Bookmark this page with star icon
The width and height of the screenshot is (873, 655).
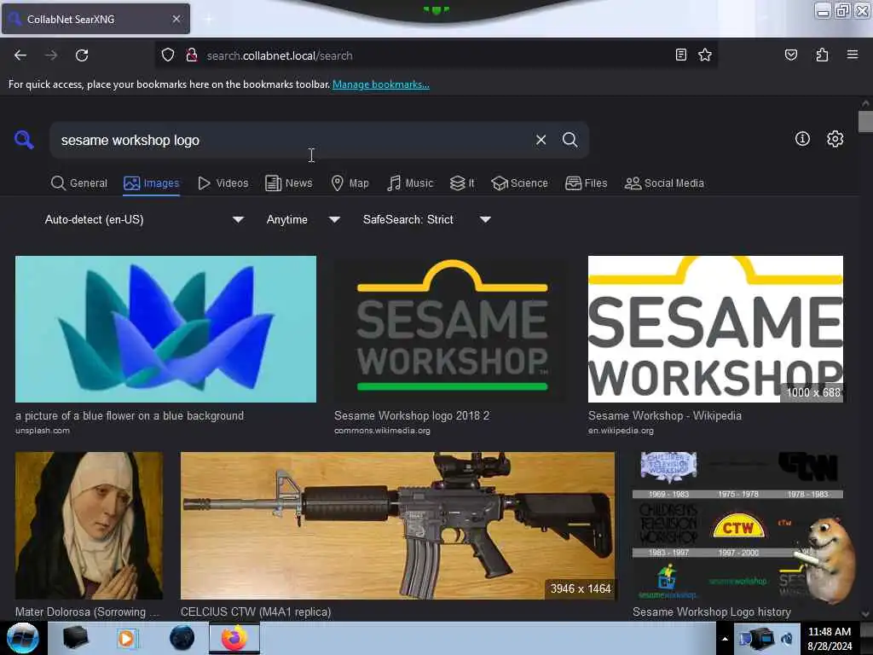click(705, 55)
